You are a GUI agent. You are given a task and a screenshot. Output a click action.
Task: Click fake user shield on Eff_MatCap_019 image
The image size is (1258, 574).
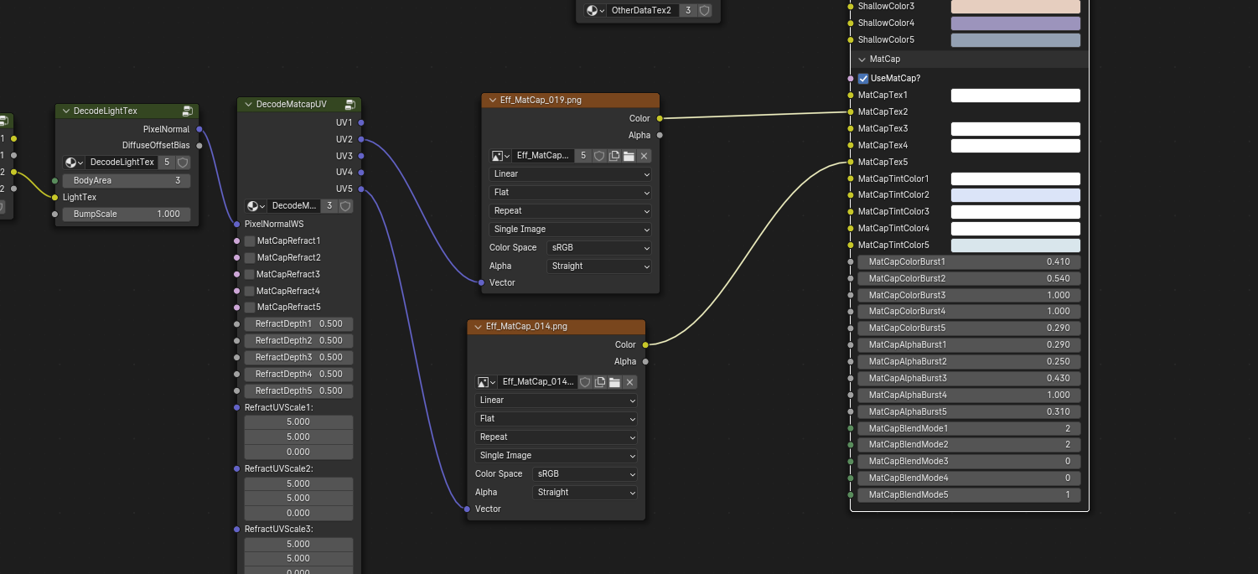point(599,156)
